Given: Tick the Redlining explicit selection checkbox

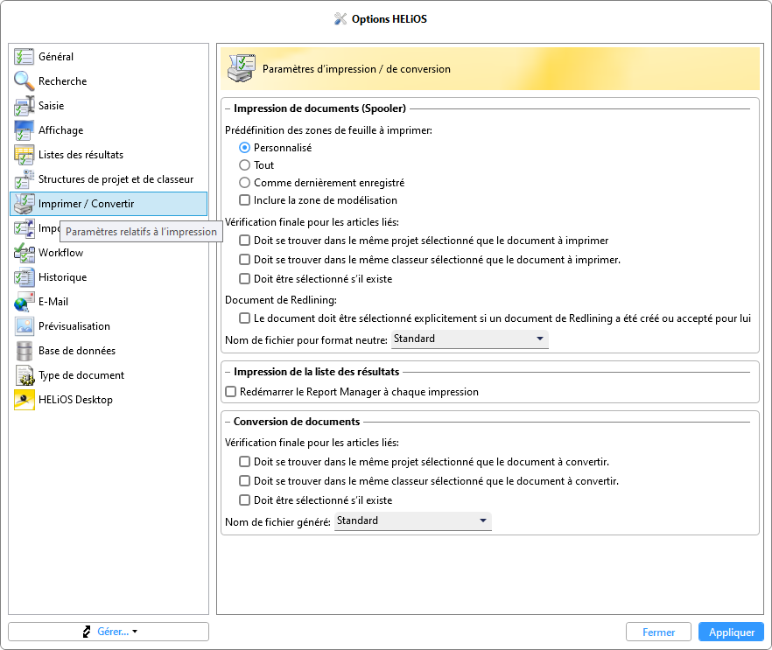Looking at the screenshot, I should click(x=245, y=318).
